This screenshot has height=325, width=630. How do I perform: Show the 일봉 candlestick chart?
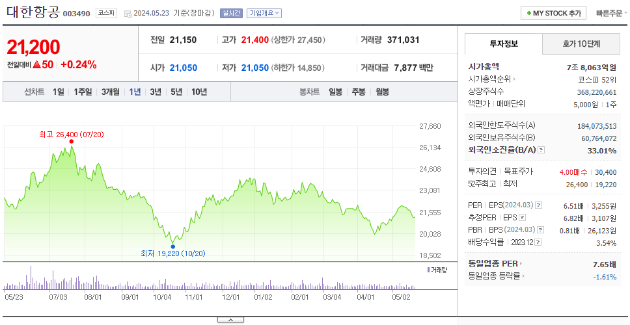click(335, 92)
